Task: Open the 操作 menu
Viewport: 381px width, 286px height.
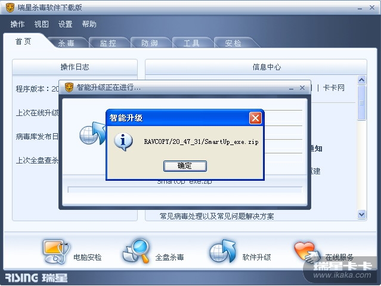Action: pyautogui.click(x=17, y=24)
